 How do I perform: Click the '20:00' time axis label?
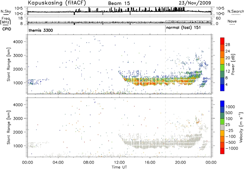(181, 163)
